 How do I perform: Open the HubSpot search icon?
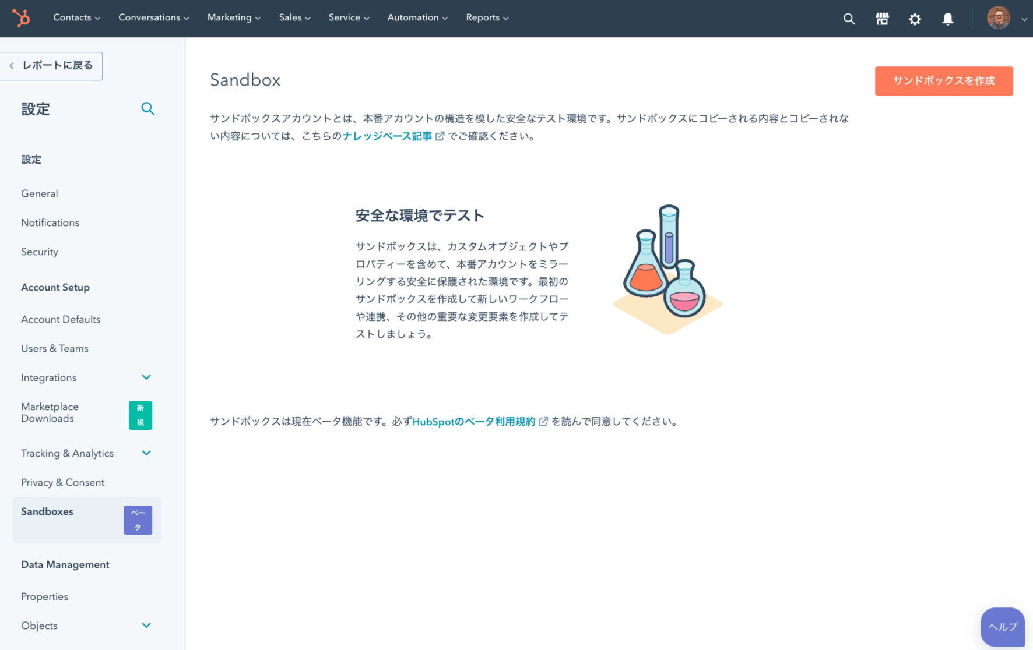tap(849, 18)
